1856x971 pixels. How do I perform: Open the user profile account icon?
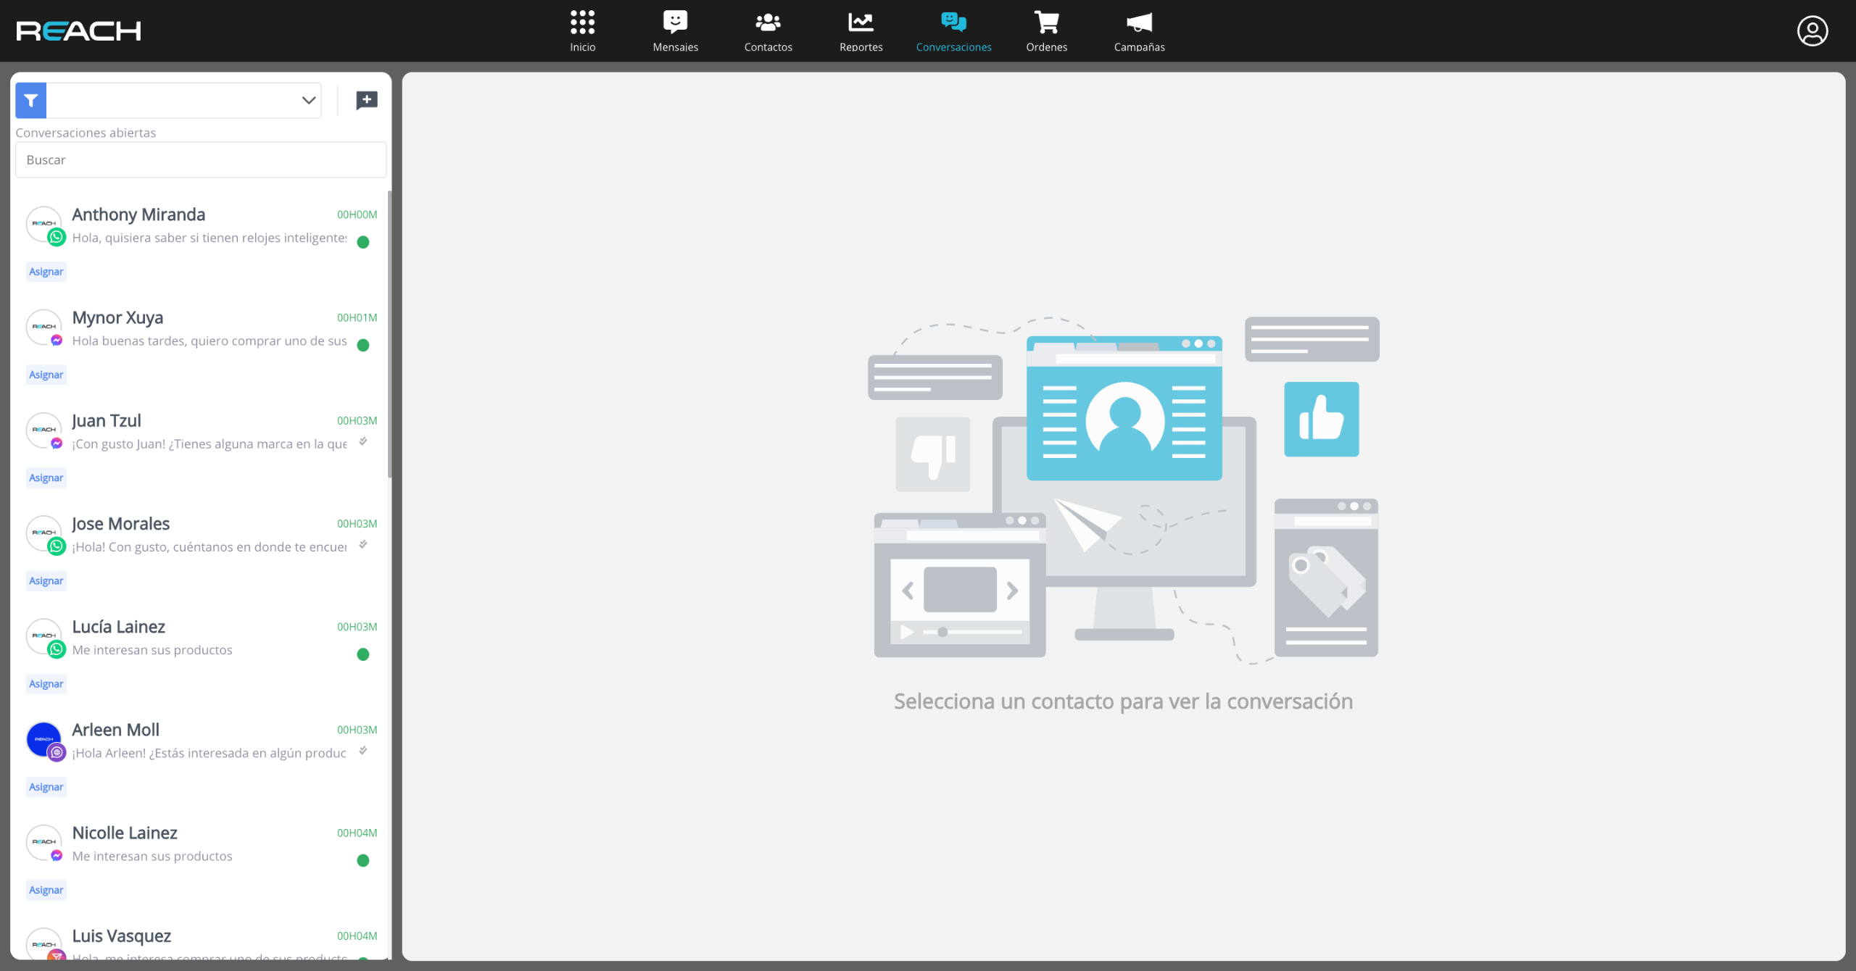[1812, 31]
